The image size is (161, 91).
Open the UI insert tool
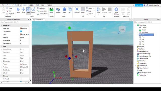point(70,10)
